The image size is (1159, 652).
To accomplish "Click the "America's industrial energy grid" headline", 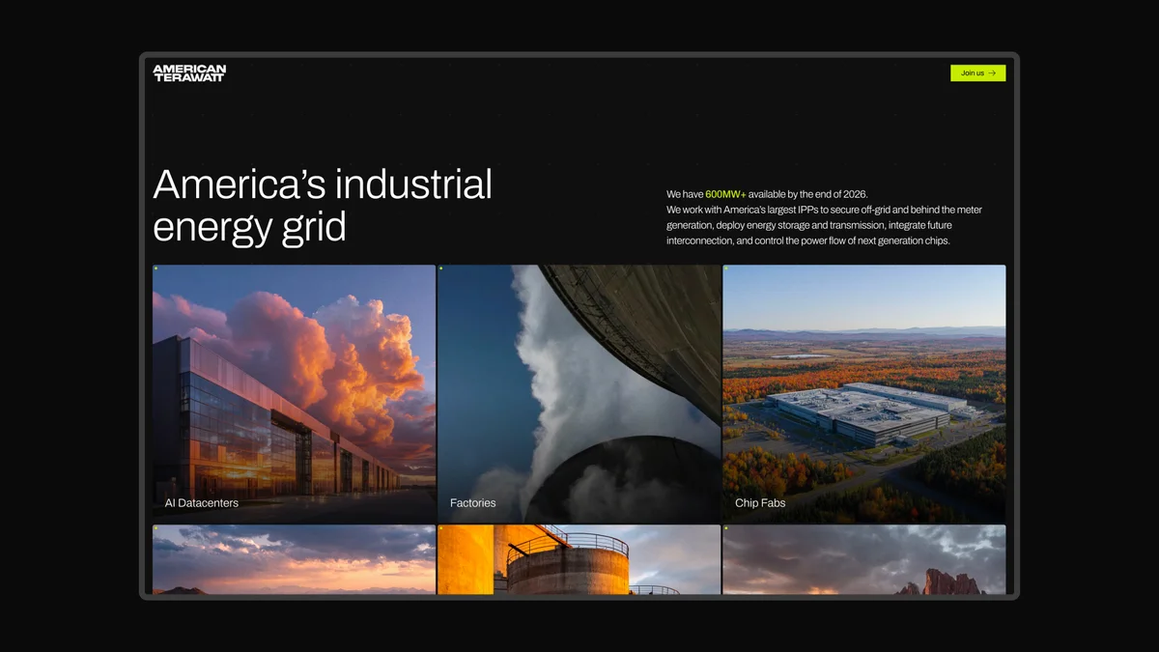I will click(x=323, y=206).
